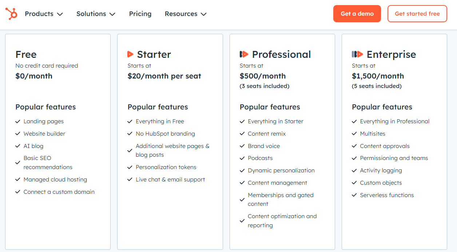Toggle the Content remix feature check
457x252 pixels.
tap(242, 133)
